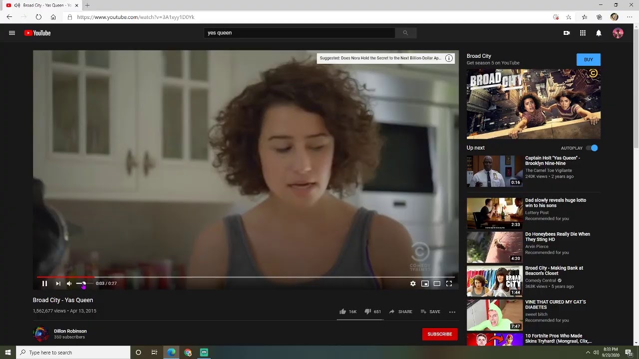This screenshot has height=359, width=639.
Task: Open Chrome from the taskbar
Action: pyautogui.click(x=188, y=353)
